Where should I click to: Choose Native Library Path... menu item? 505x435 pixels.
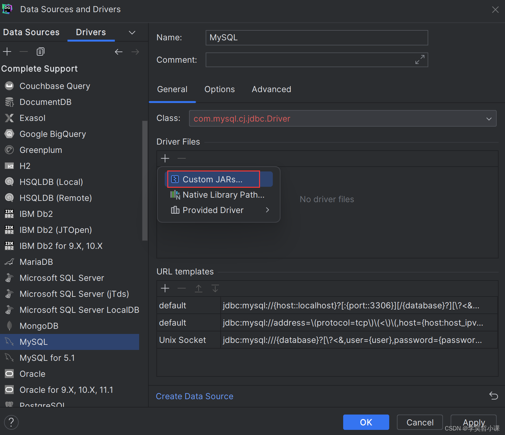[x=219, y=195]
